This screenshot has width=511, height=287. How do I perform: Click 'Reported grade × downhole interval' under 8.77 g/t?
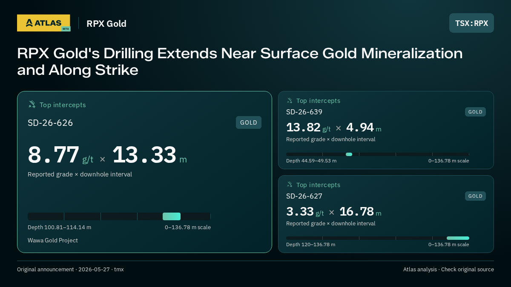click(x=80, y=174)
